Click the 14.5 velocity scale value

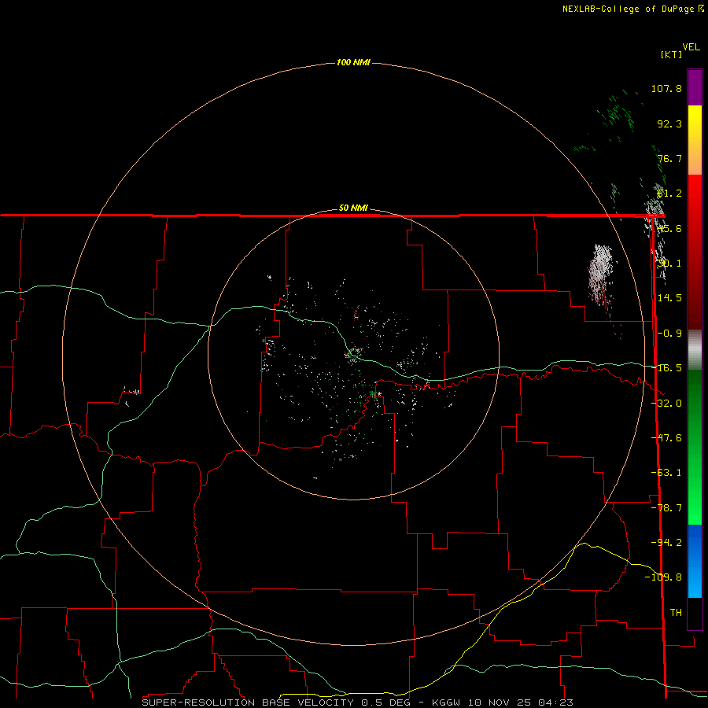coord(669,298)
